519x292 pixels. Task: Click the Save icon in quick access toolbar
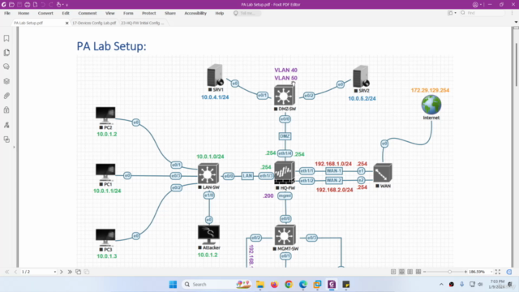19,5
